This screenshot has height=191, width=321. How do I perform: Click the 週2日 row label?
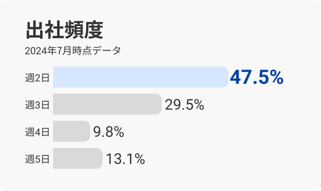coord(37,78)
